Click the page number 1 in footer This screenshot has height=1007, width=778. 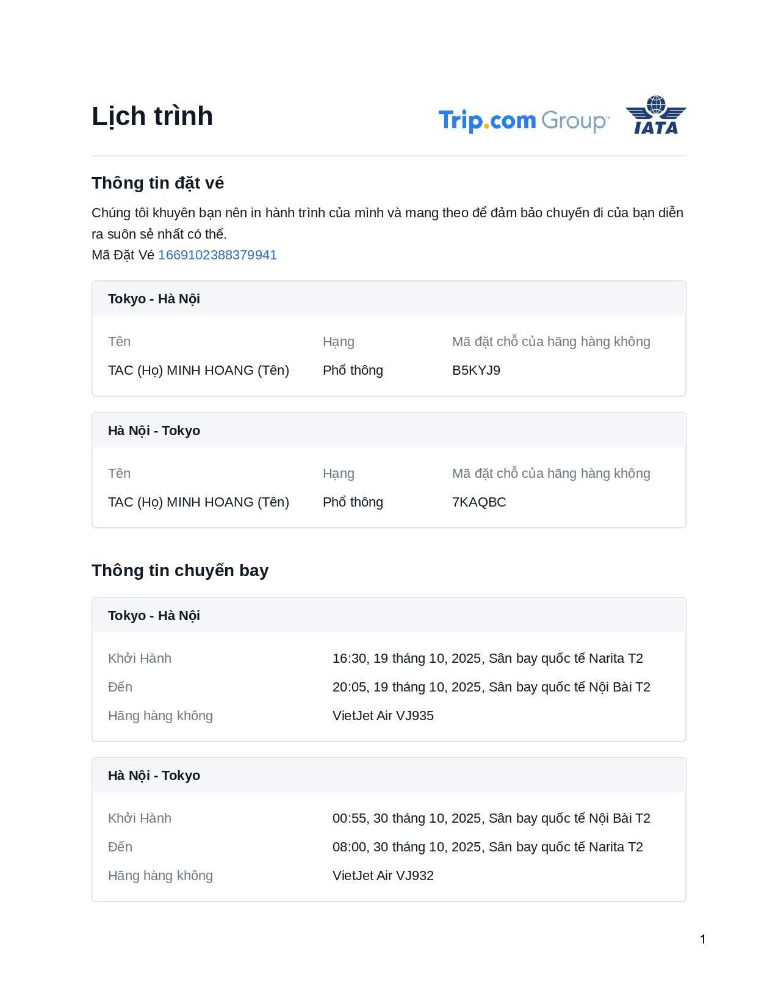(703, 939)
